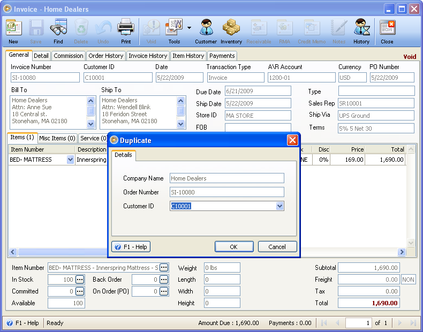Image resolution: width=423 pixels, height=332 pixels.
Task: Click OK in the Duplicate dialog
Action: tap(234, 247)
